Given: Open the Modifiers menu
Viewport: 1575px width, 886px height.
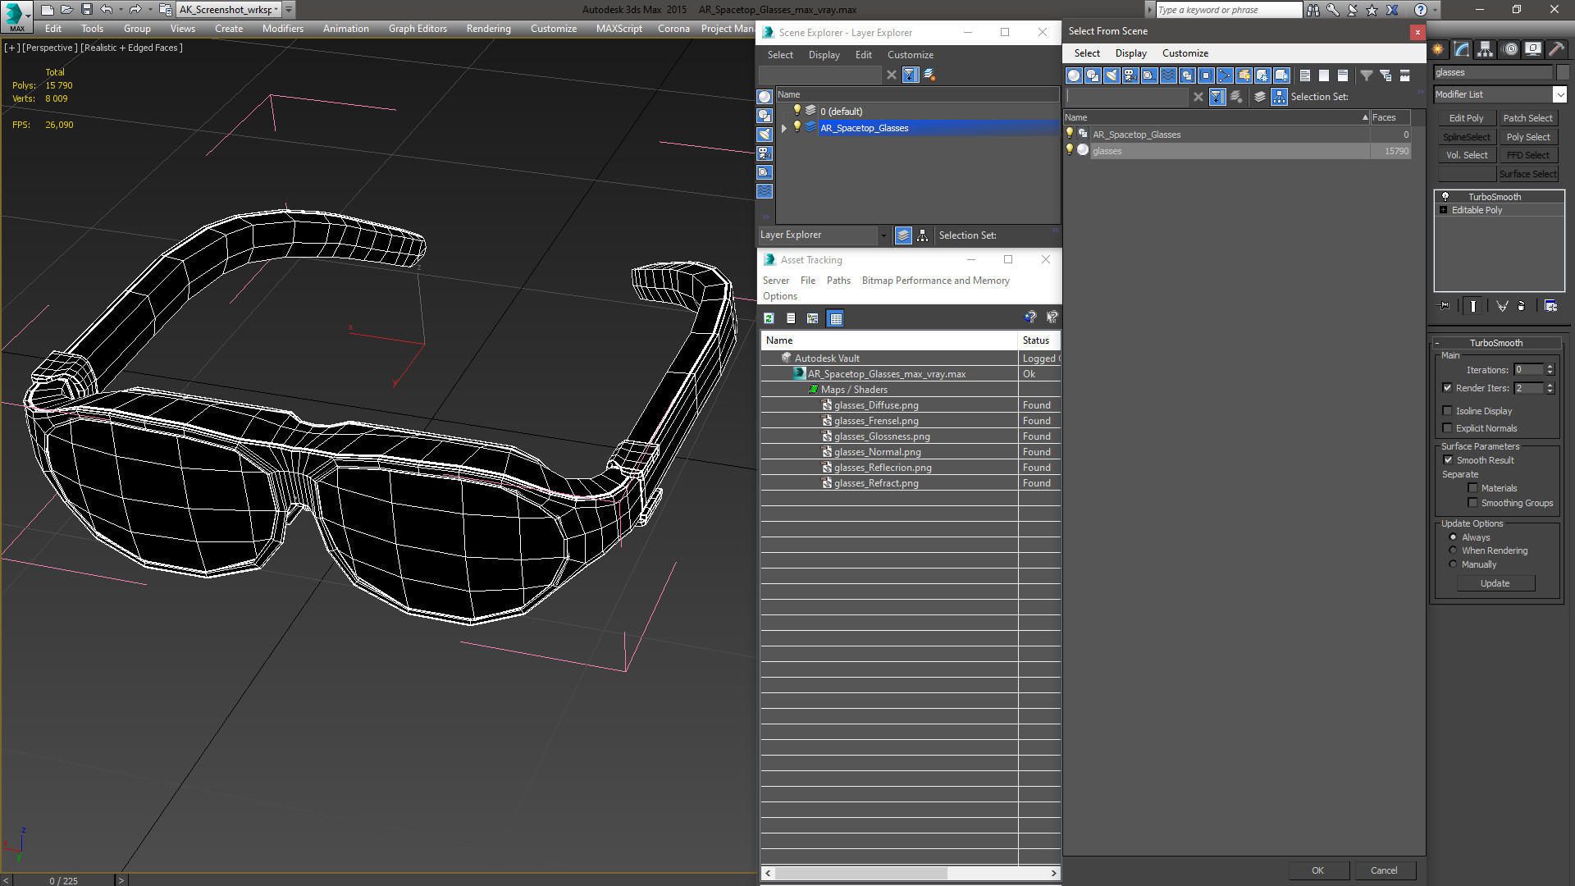Looking at the screenshot, I should point(282,29).
